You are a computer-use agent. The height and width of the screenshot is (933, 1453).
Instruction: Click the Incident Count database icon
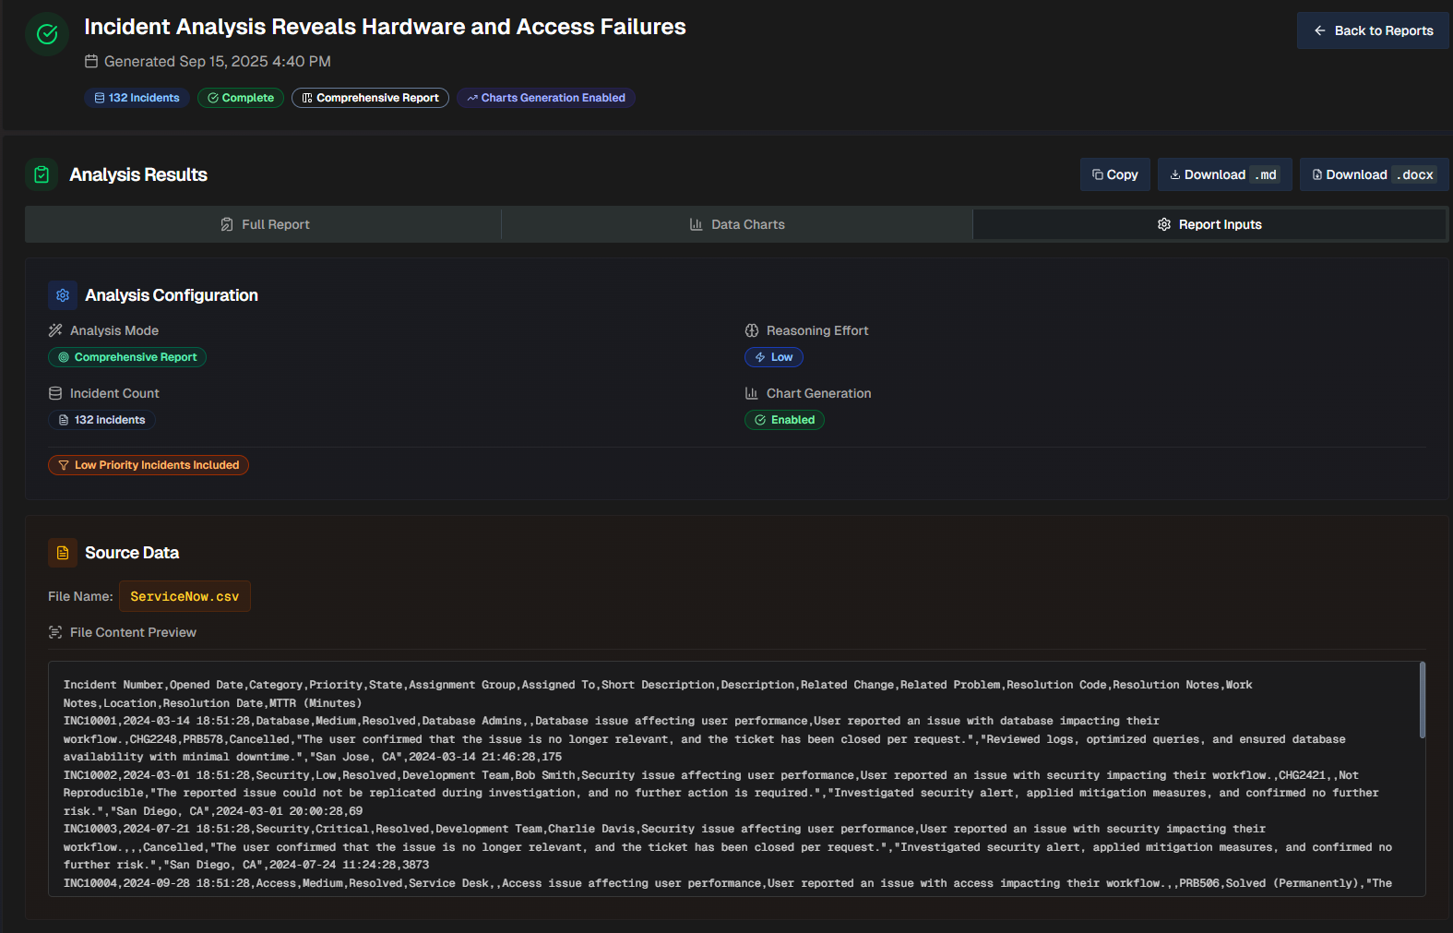coord(55,393)
